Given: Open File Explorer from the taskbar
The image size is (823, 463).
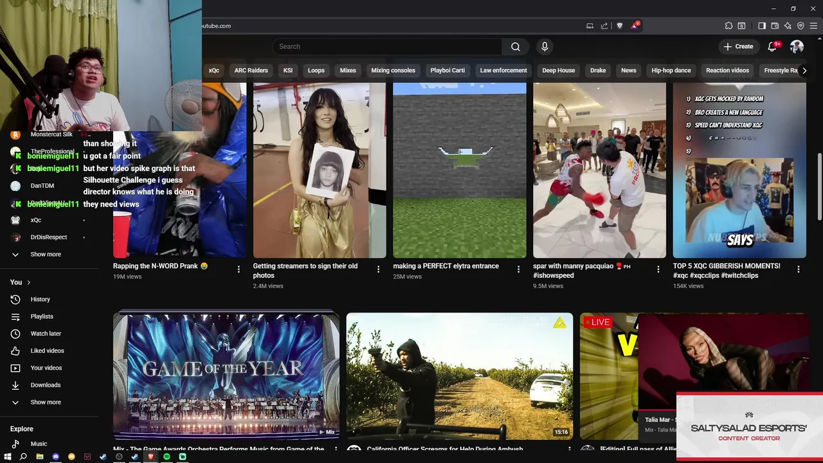Looking at the screenshot, I should point(39,457).
